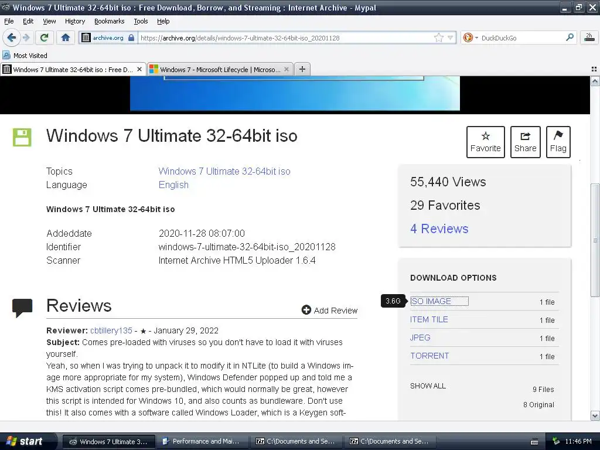The width and height of the screenshot is (600, 450).
Task: Click the system tray keyboard icon
Action: point(534,442)
